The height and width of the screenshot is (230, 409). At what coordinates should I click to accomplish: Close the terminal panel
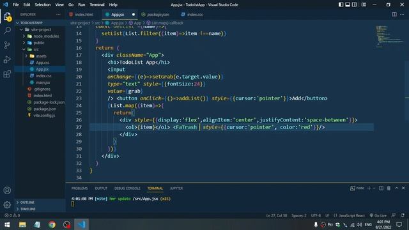click(403, 188)
